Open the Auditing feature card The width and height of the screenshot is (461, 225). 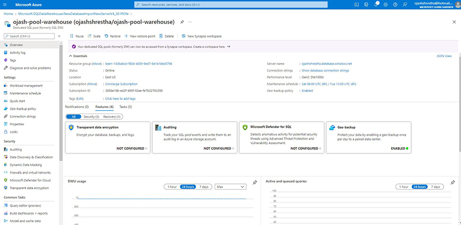pyautogui.click(x=195, y=137)
